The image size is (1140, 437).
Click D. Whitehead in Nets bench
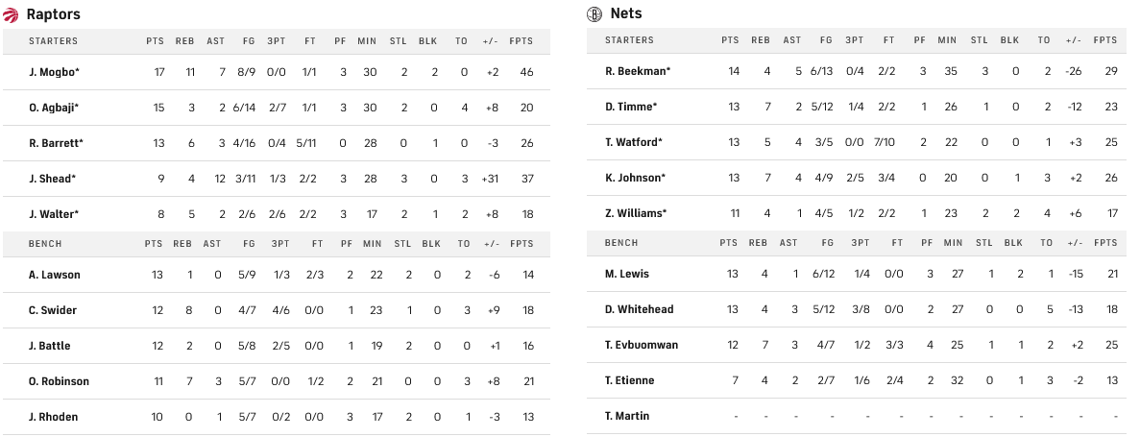pyautogui.click(x=640, y=309)
